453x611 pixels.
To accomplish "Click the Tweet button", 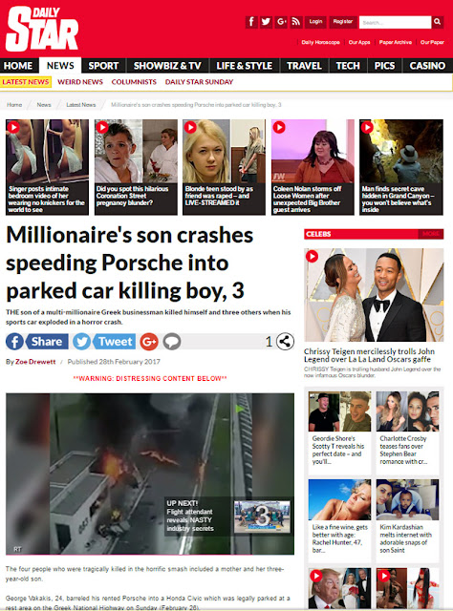I will point(104,342).
